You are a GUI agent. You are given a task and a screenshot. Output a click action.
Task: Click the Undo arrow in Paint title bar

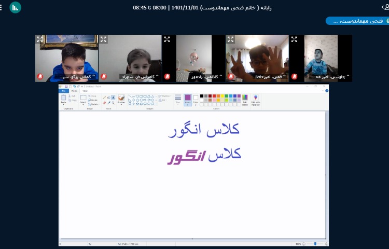tap(74, 86)
